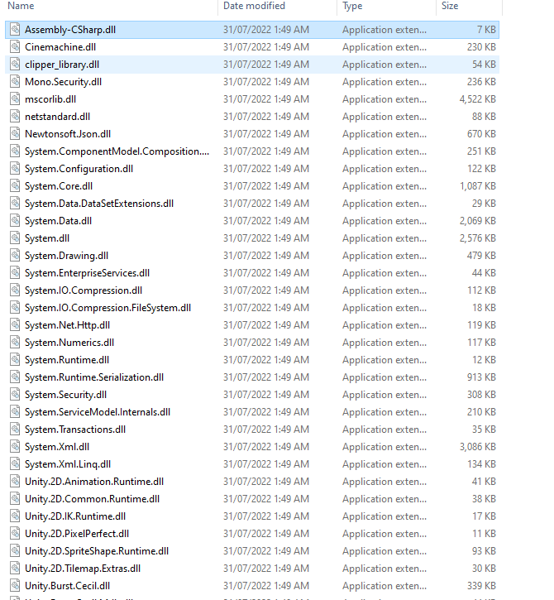Click the System.Security.dll file icon
554x600 pixels.
point(15,395)
